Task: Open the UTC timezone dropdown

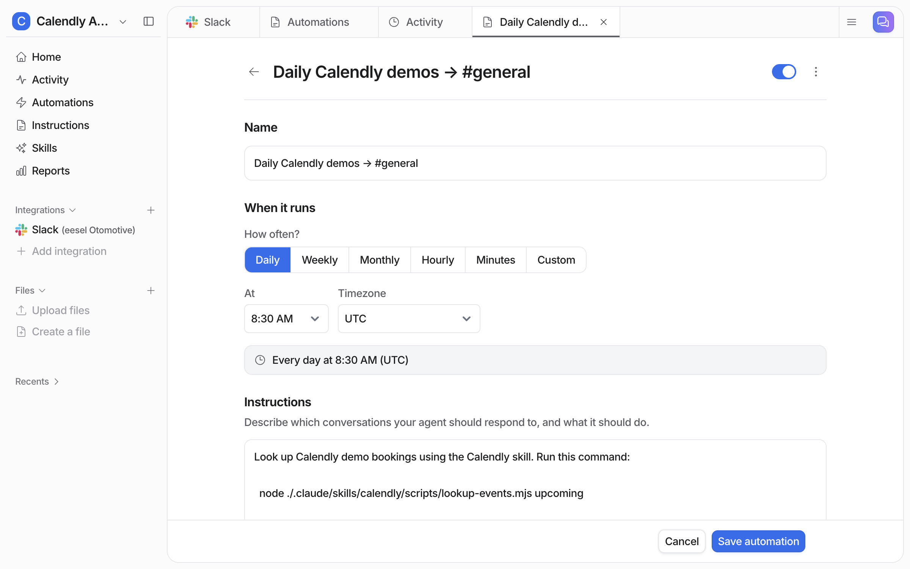Action: (409, 319)
